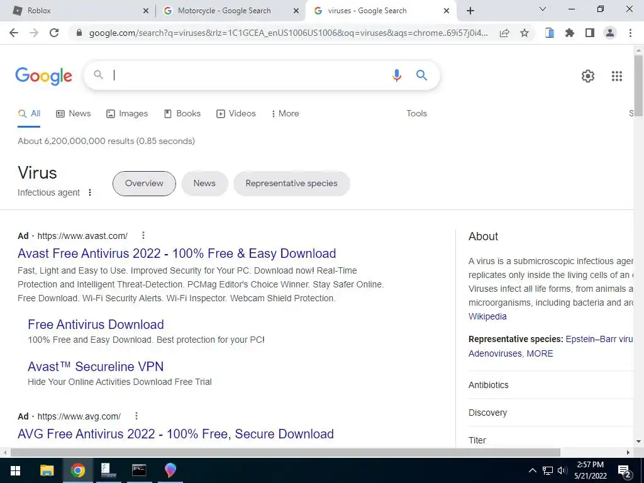Close the Motorcycle - Google Search tab
644x483 pixels.
(296, 11)
